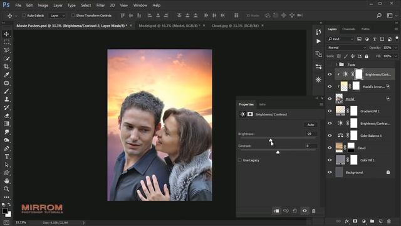Switch to Cloud.jpg document tab

tap(235, 26)
